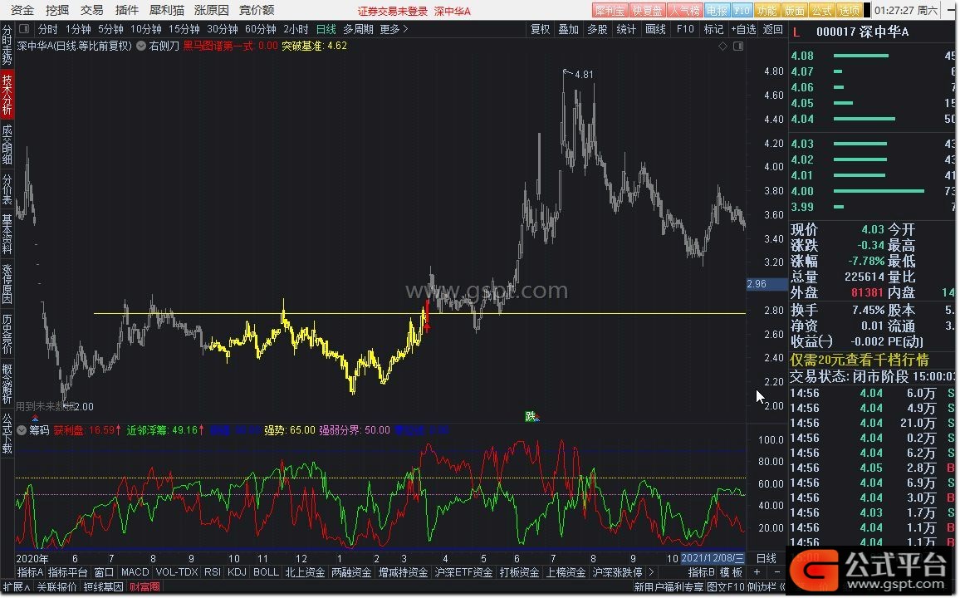Viewport: 960px width, 598px height.
Task: Open the 成交明细 sidebar tab
Action: 7,145
